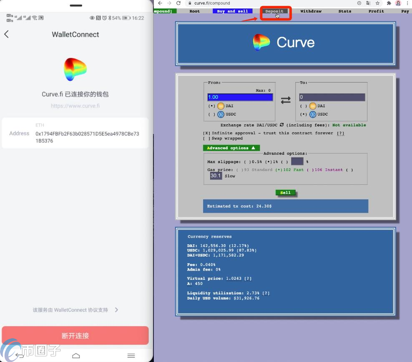Click the Max: 0 balance label
The width and height of the screenshot is (412, 362).
pos(263,90)
